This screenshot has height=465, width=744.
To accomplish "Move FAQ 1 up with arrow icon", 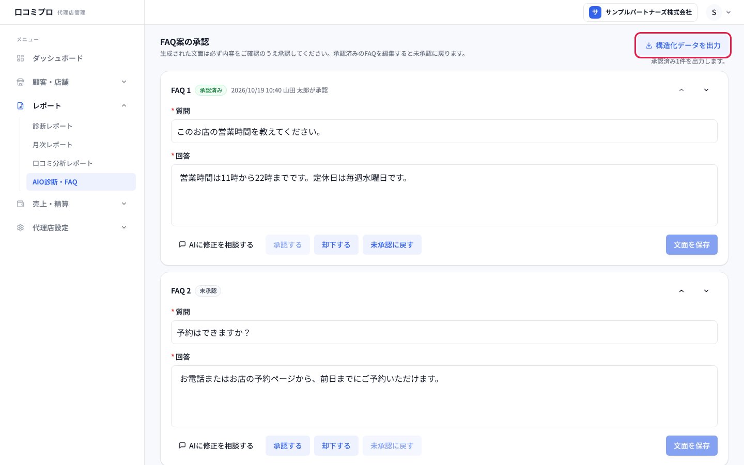I will pyautogui.click(x=681, y=90).
